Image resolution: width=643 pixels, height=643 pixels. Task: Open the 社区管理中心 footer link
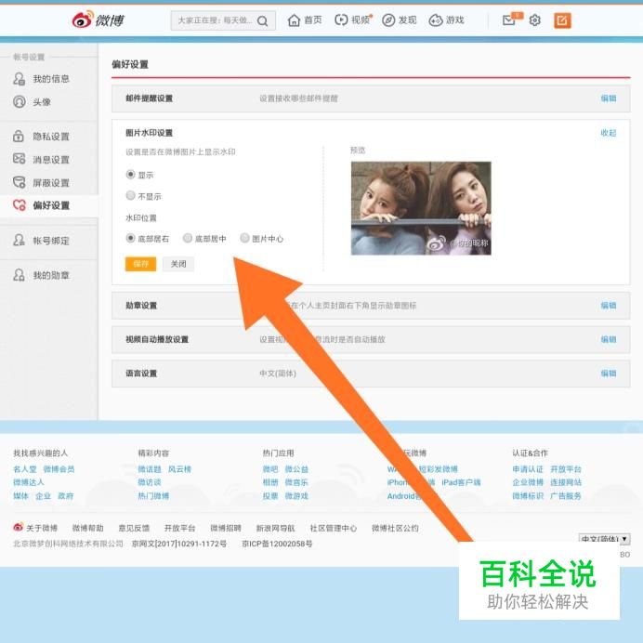334,528
